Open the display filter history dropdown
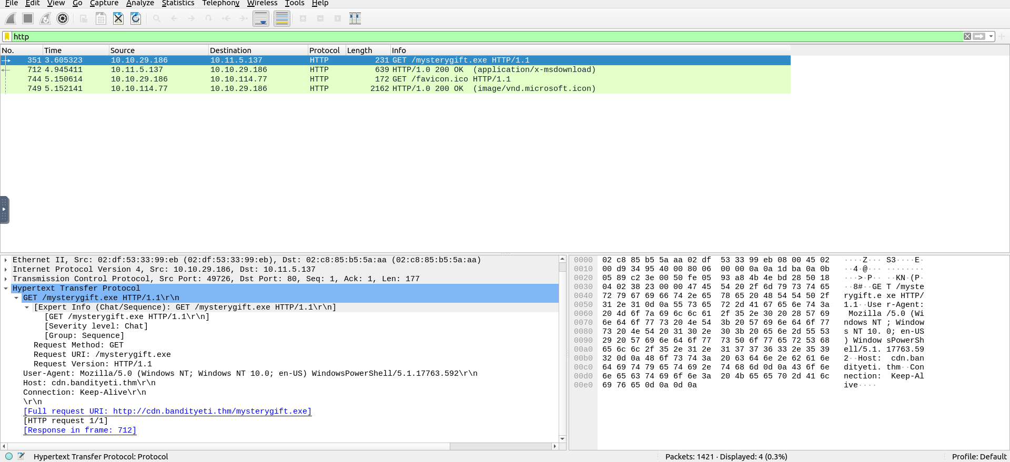The height and width of the screenshot is (462, 1010). [991, 36]
